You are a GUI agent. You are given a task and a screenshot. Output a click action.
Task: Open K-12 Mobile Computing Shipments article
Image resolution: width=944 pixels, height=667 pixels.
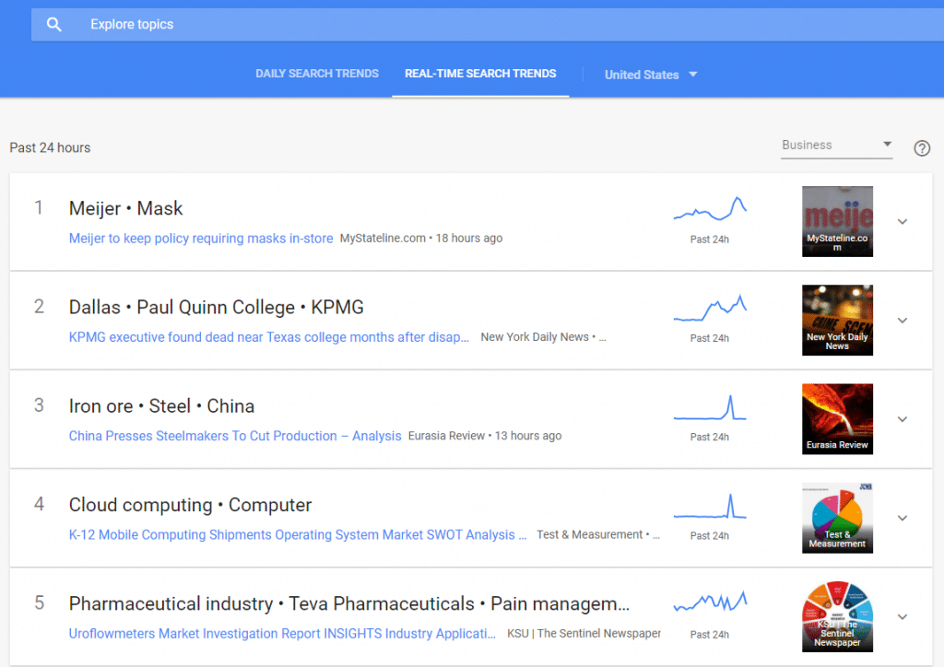click(298, 534)
